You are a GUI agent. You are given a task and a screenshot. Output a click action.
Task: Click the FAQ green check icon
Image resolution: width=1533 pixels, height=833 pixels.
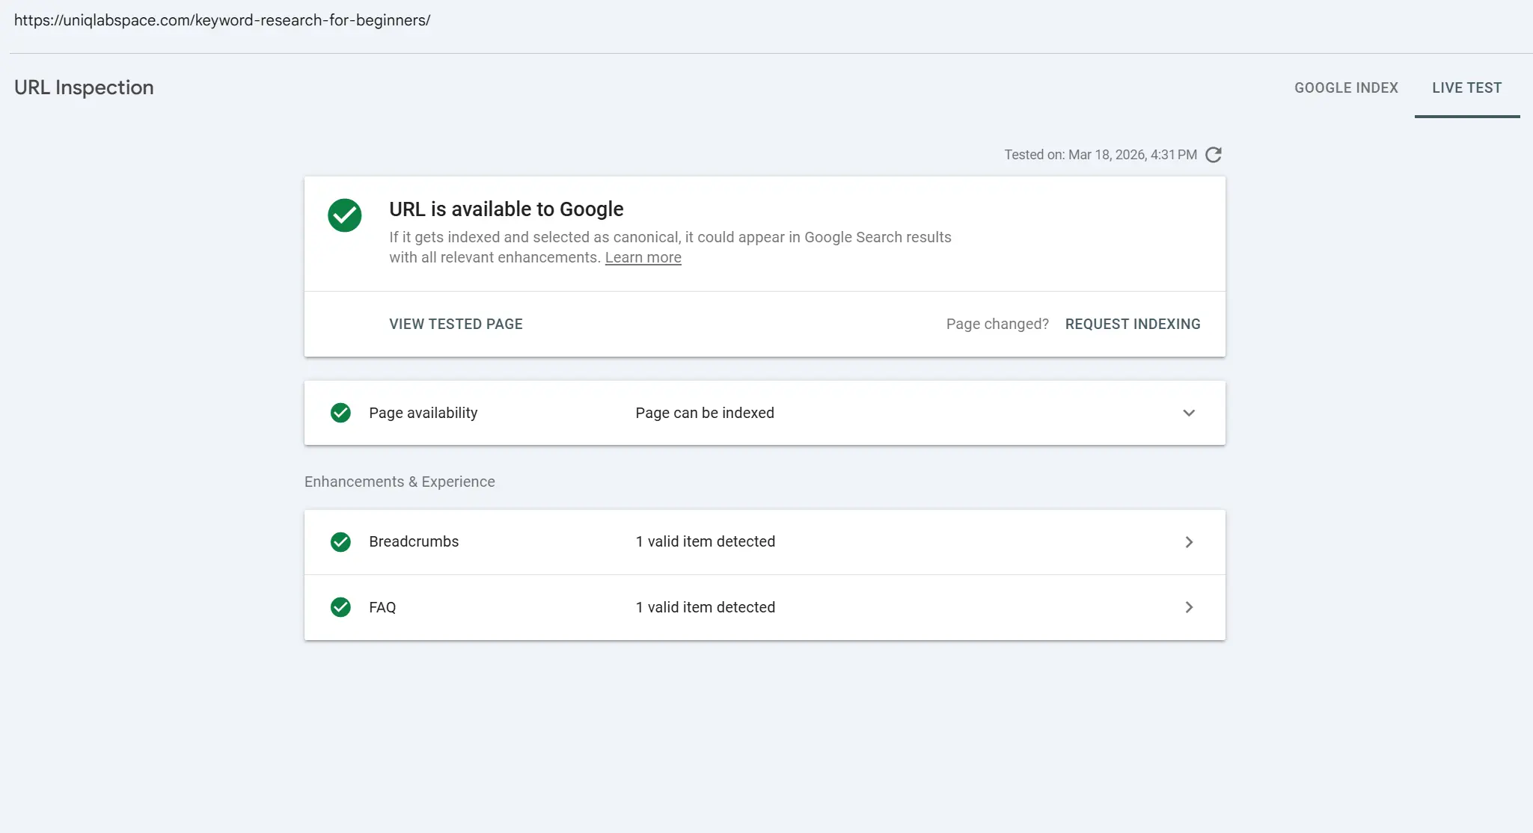(x=340, y=607)
